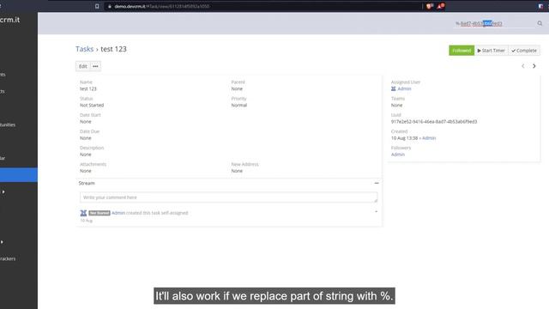Click the global search input field

[495, 23]
